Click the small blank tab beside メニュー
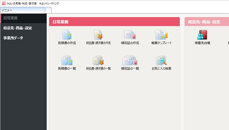The image size is (229, 130). click(48, 10)
